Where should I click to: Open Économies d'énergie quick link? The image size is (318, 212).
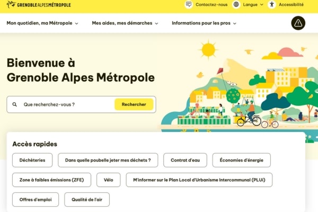(241, 160)
